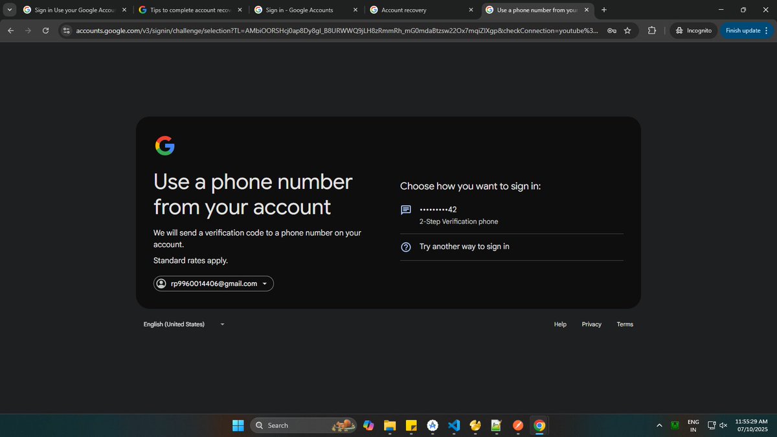This screenshot has height=437, width=777.
Task: Open the network and volume quick settings
Action: pyautogui.click(x=717, y=425)
